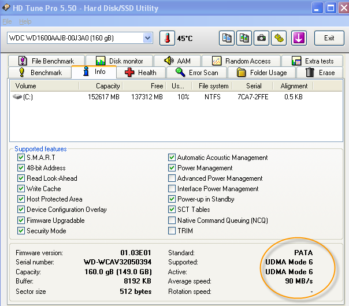Screen dimensions: 349x306
Task: Select the Info tab
Action: click(94, 72)
